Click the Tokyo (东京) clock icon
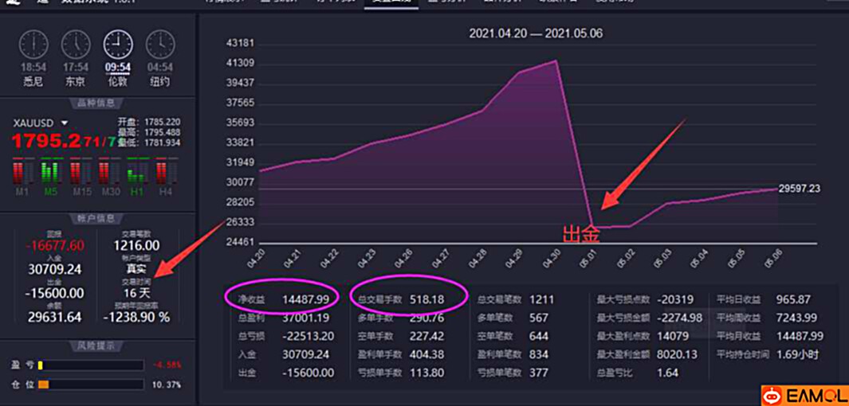849x406 pixels. click(x=76, y=45)
